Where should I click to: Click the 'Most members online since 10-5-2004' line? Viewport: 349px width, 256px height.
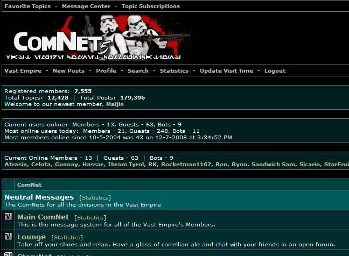[x=118, y=137]
